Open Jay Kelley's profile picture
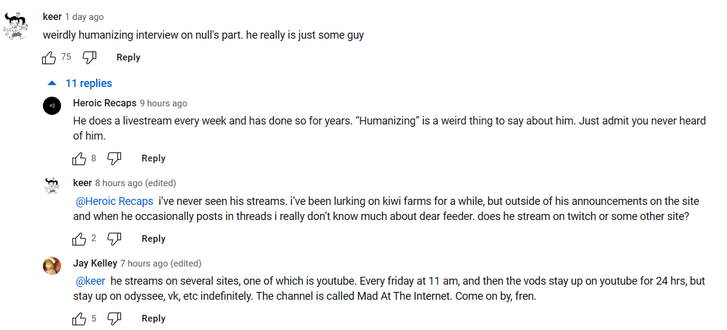Image resolution: width=727 pixels, height=330 pixels. pyautogui.click(x=52, y=266)
